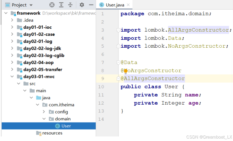Viewport: 233px width, 141px height.
Task: Click NoArgsConstructor in the import line
Action: [197, 46]
